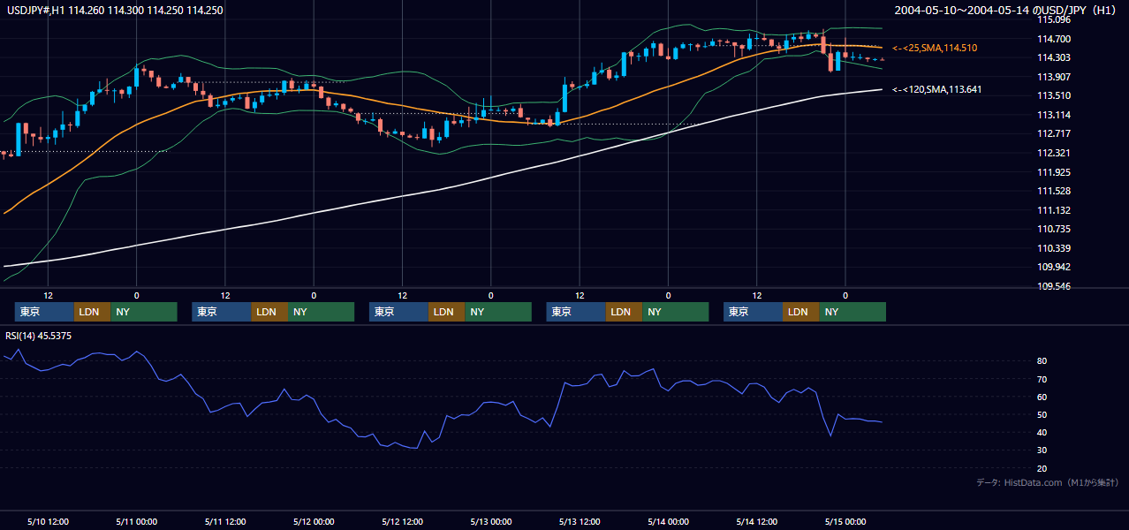Select the 5/14 00:00 date label

(x=668, y=522)
